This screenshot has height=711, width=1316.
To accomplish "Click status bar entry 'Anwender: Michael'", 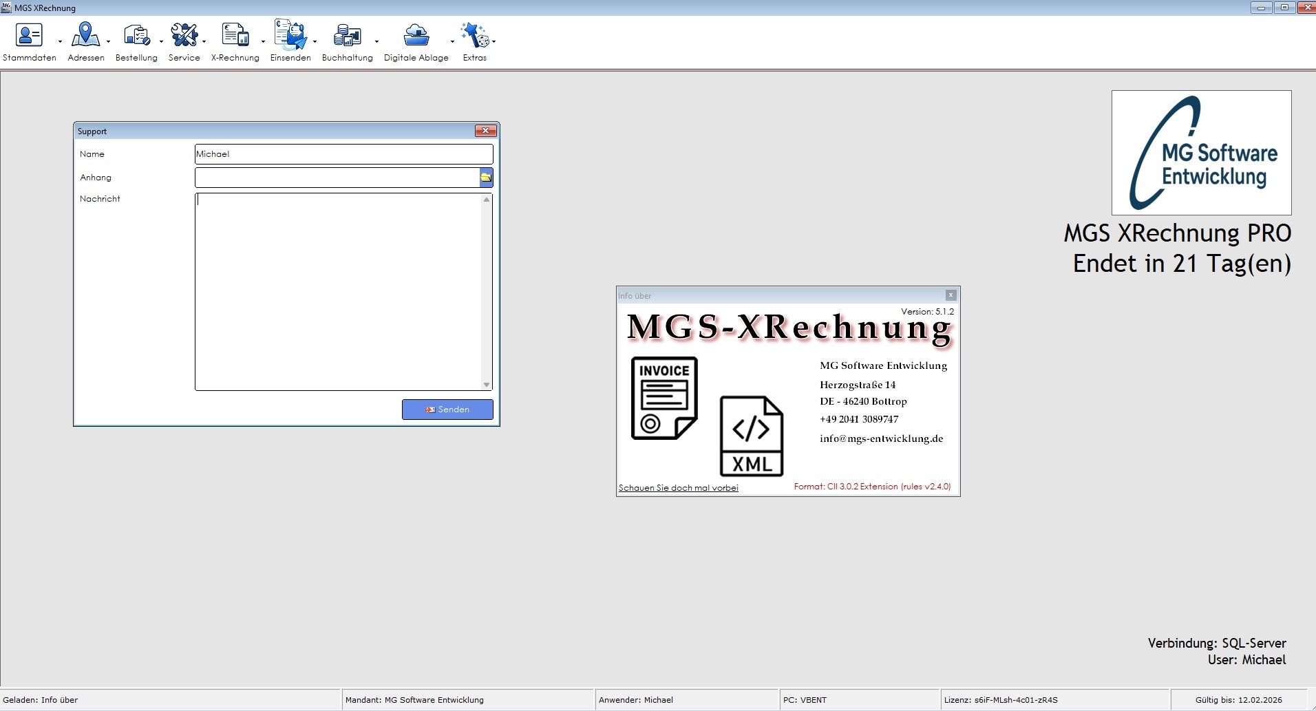I will (636, 700).
